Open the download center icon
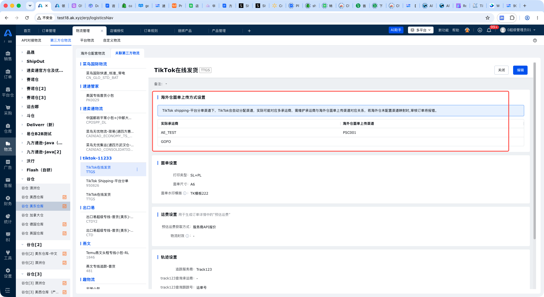The width and height of the screenshot is (544, 297). [480, 30]
